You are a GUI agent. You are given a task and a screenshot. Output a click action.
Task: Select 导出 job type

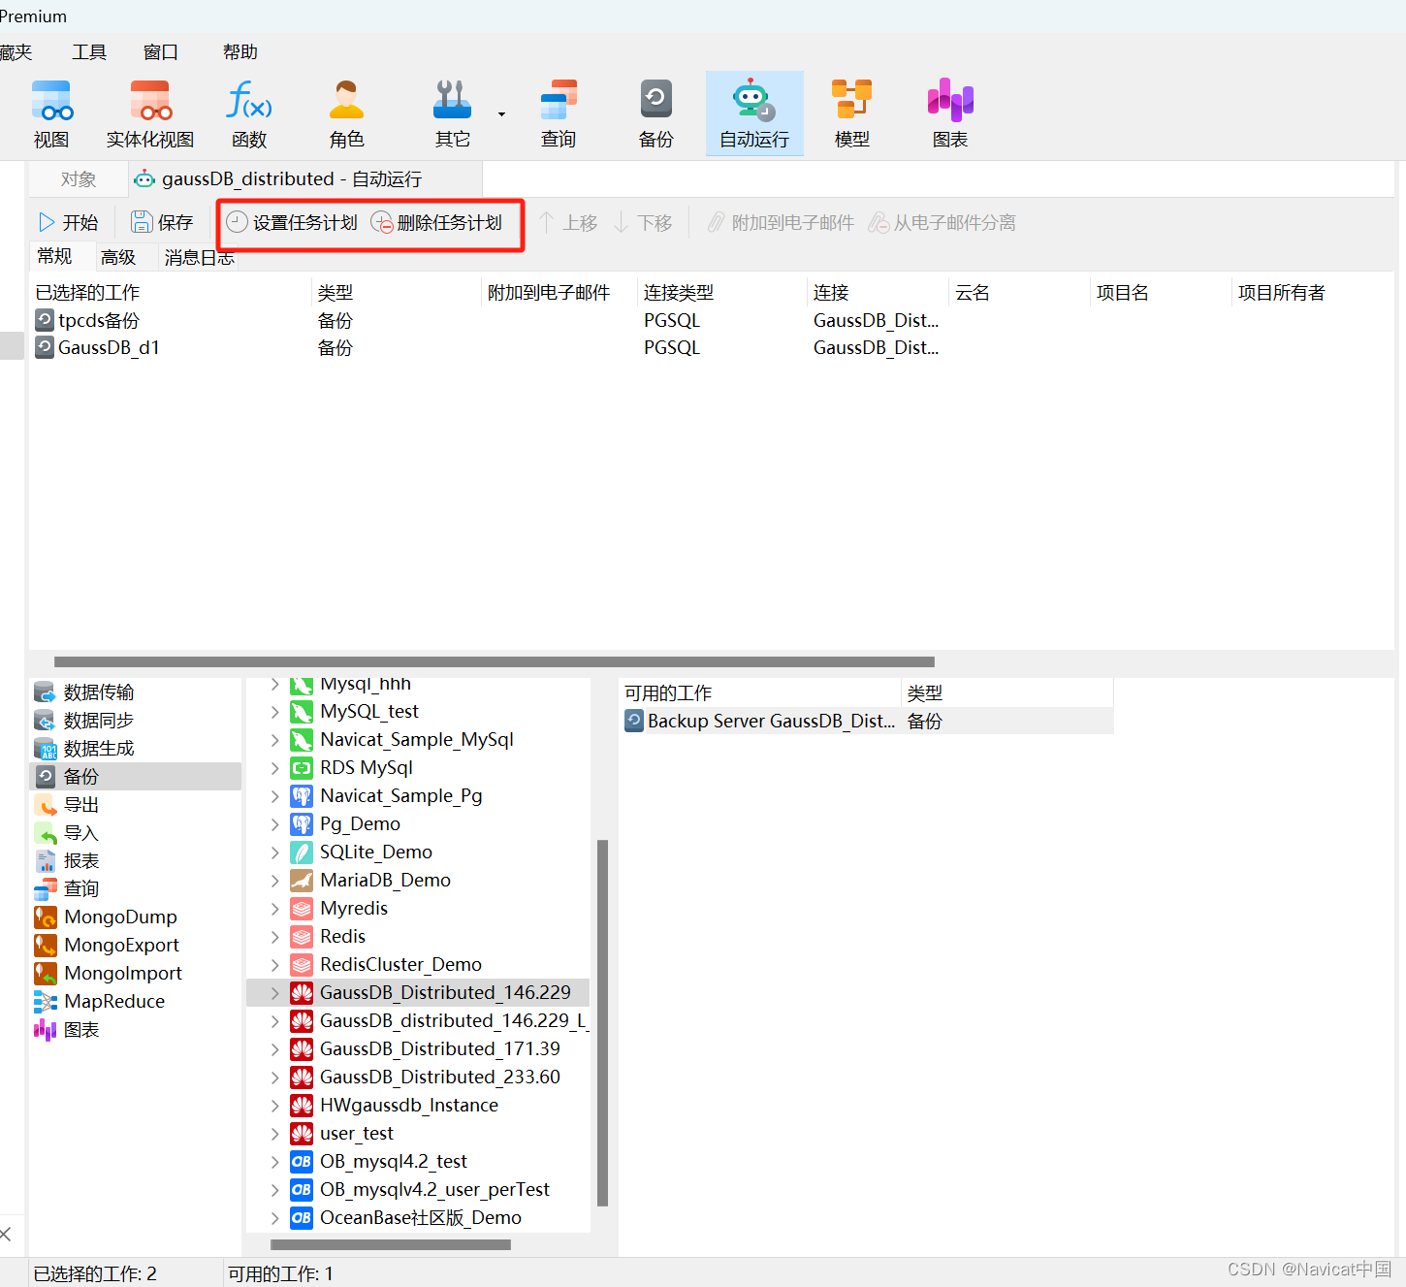[136, 805]
